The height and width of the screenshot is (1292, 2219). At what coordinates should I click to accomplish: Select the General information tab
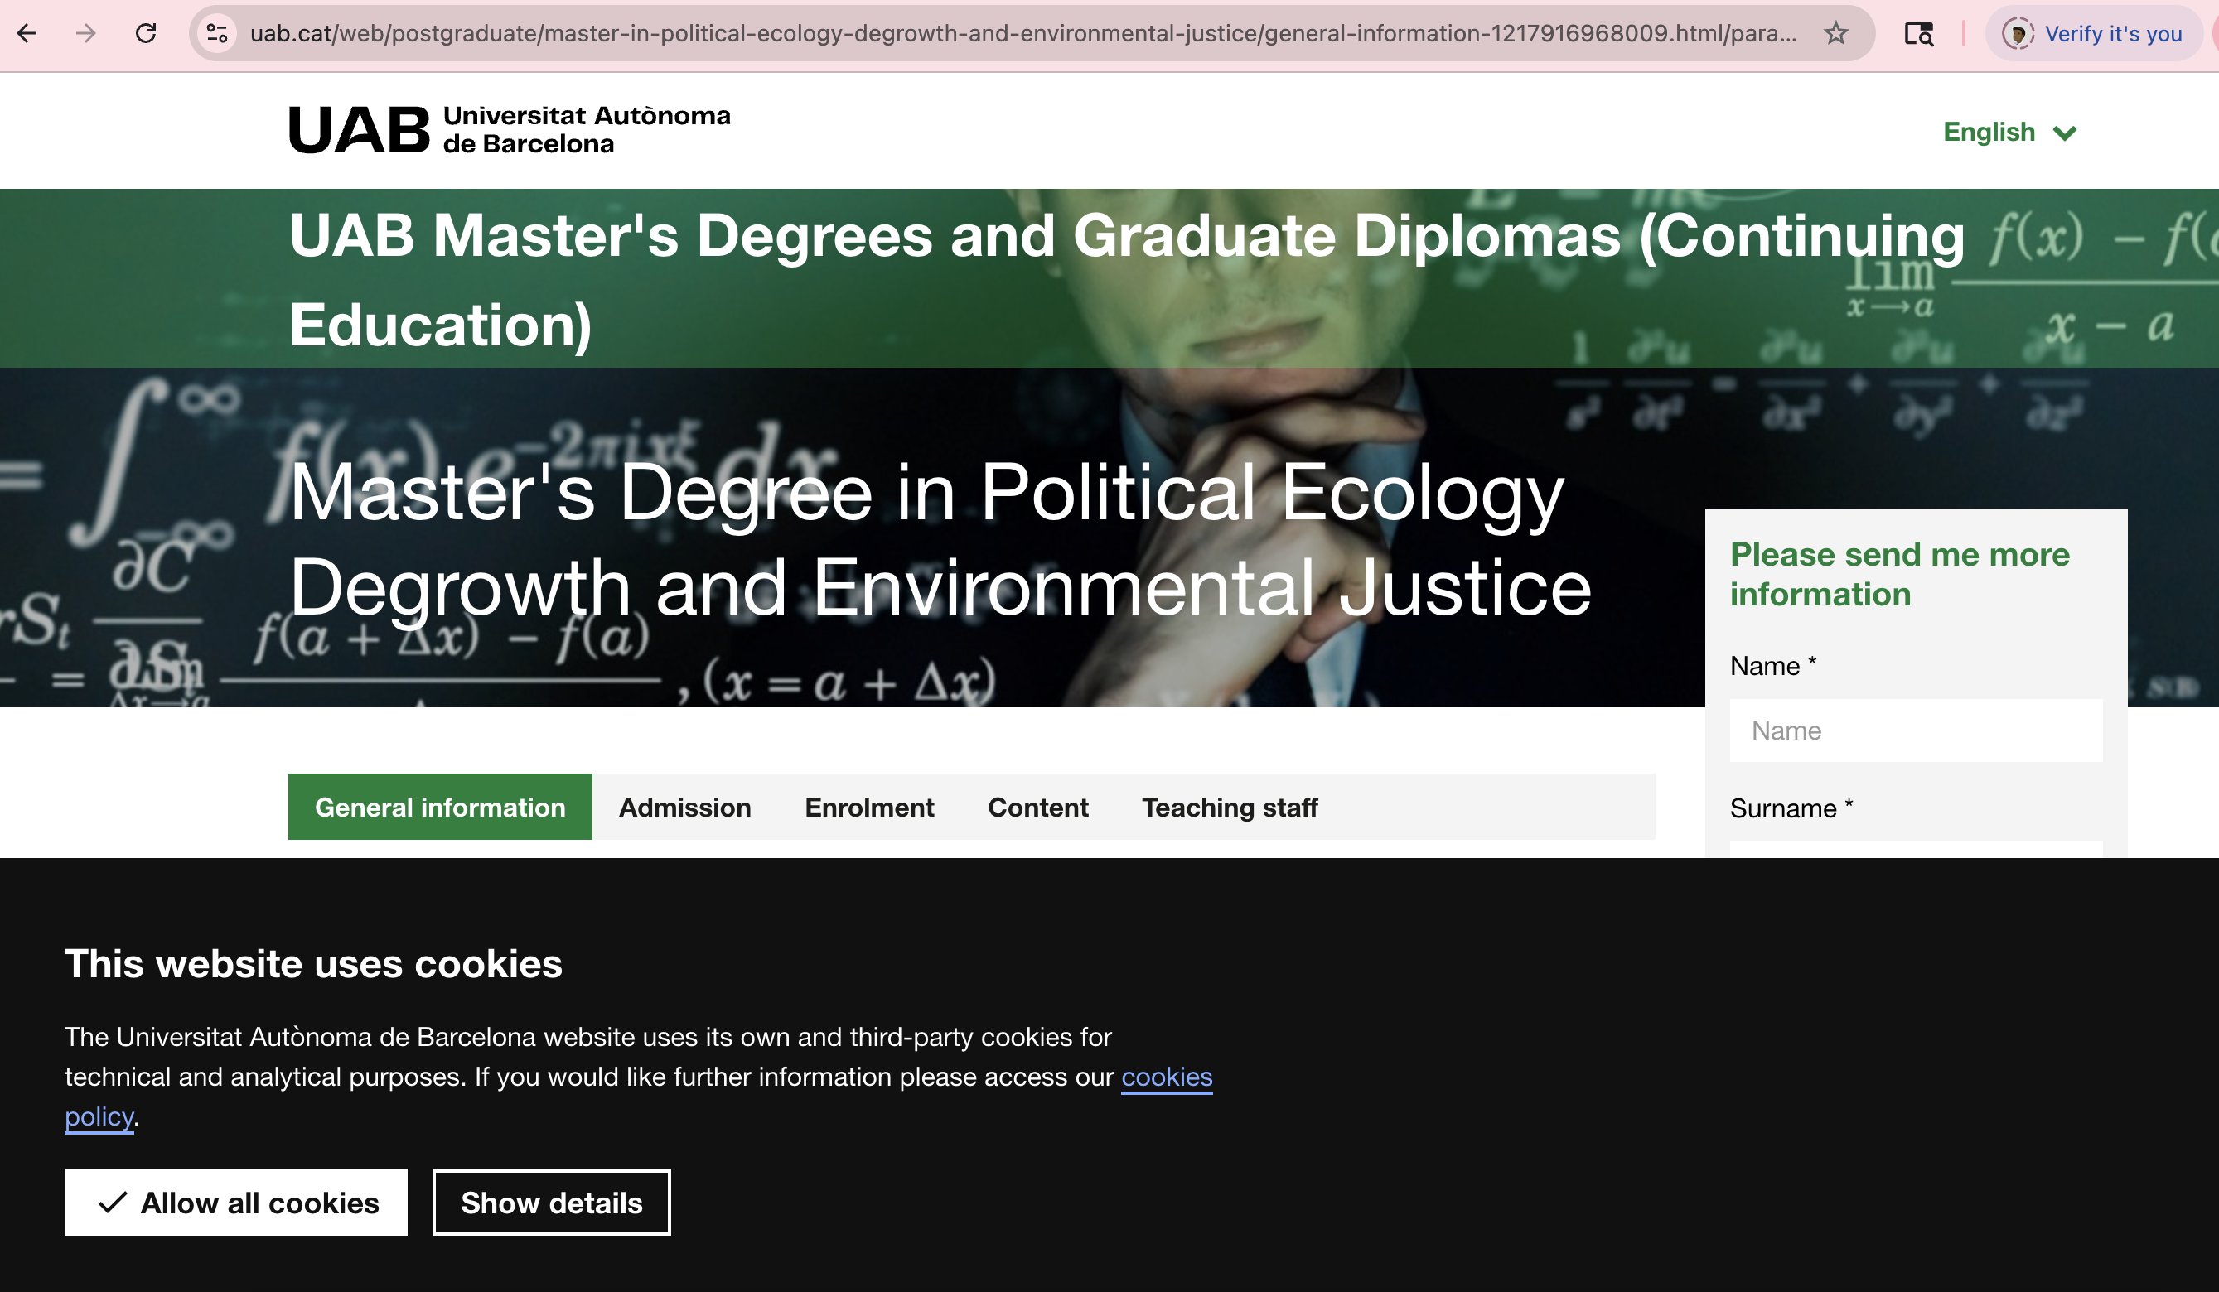440,806
